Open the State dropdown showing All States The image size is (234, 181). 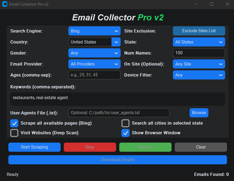tap(199, 42)
